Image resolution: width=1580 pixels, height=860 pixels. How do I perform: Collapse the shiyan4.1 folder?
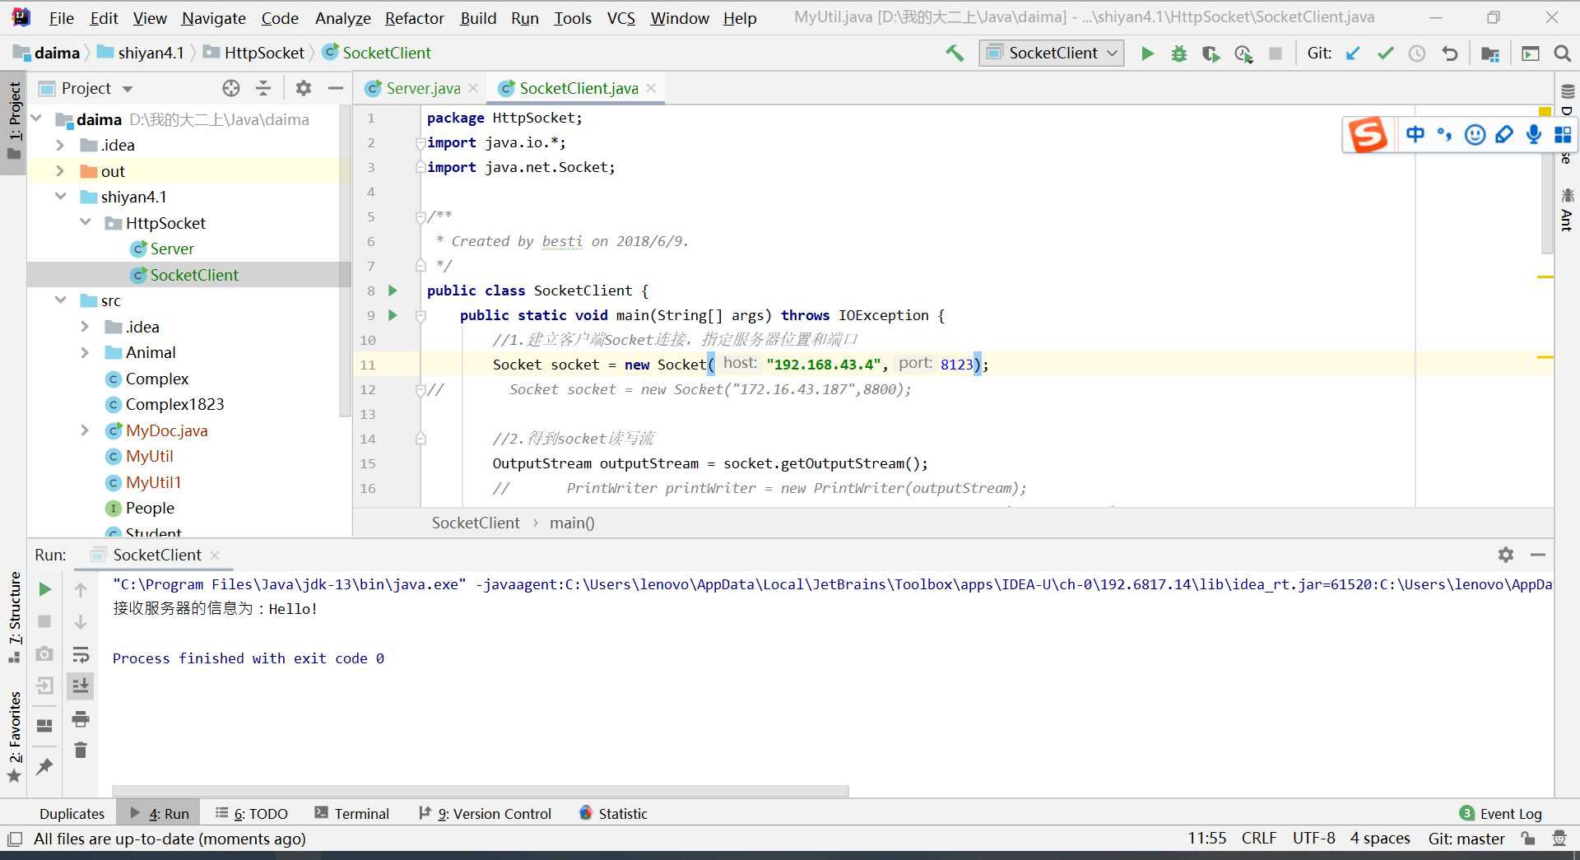(60, 197)
